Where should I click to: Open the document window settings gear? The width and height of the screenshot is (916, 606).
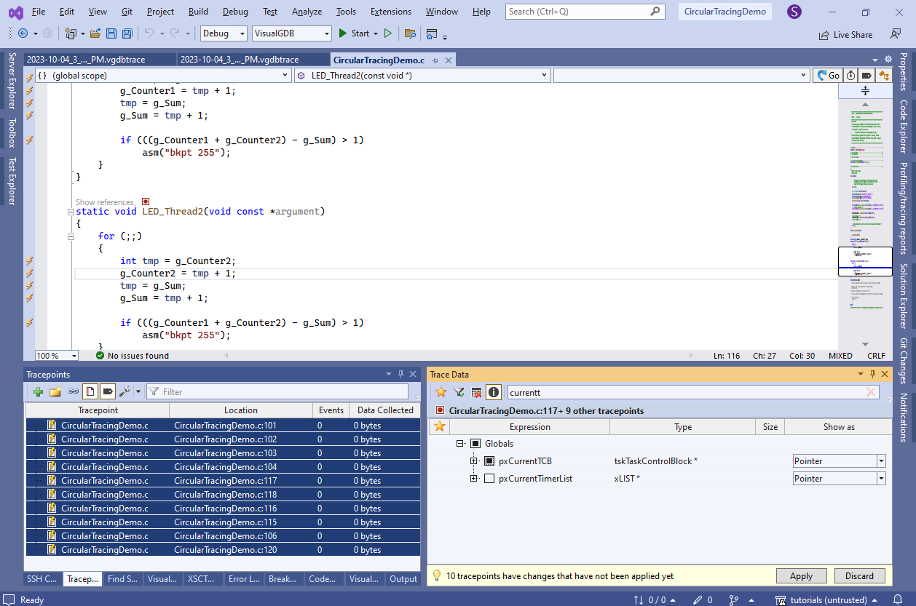coord(888,60)
